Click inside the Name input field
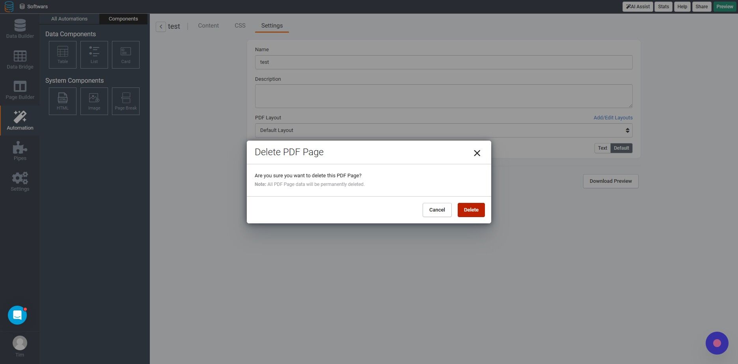The width and height of the screenshot is (738, 364). (x=444, y=62)
